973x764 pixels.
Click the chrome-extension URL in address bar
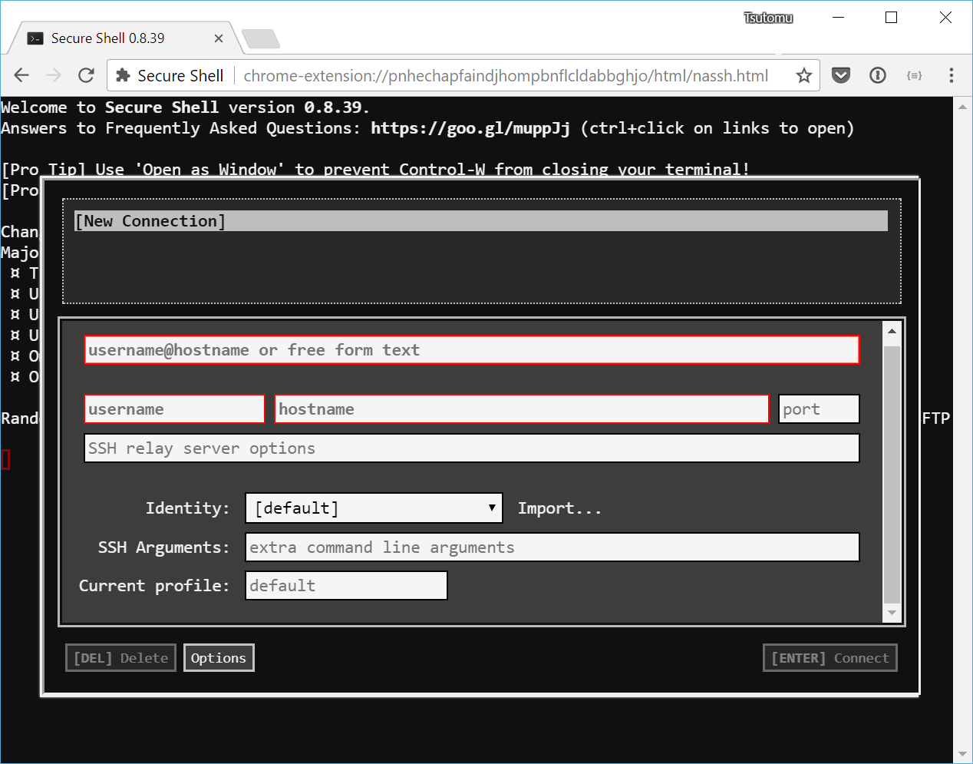pos(506,75)
